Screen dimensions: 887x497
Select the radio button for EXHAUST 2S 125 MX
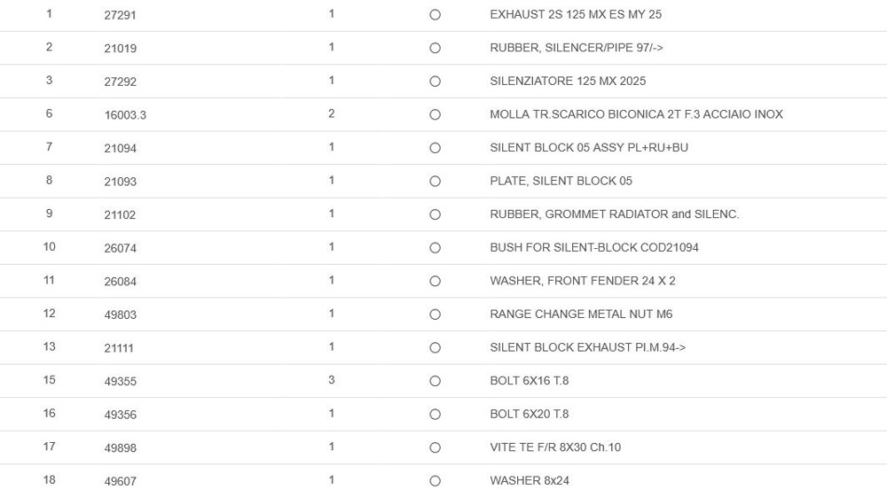(435, 15)
